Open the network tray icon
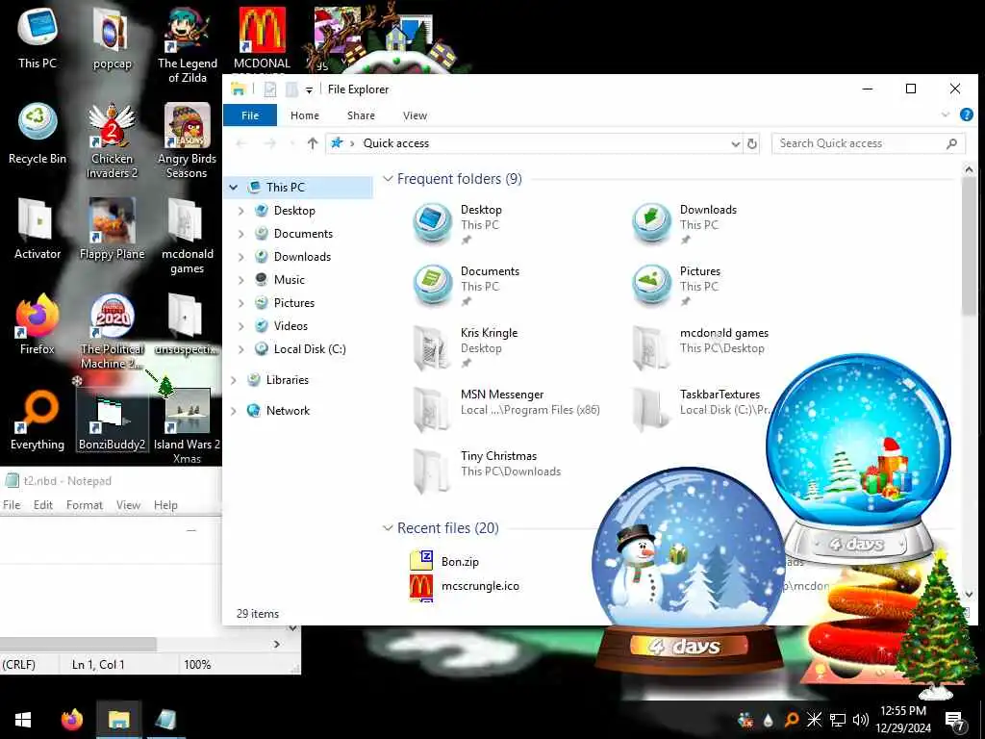 (838, 720)
